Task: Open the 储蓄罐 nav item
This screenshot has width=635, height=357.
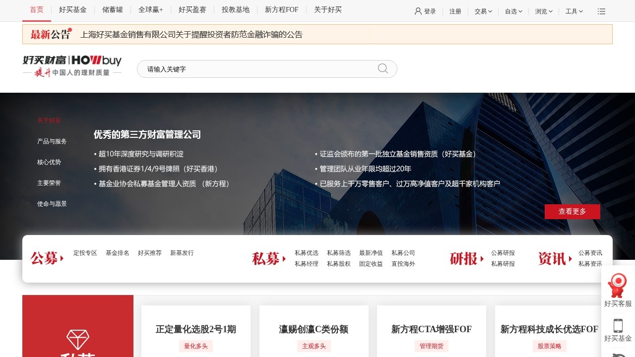Action: pyautogui.click(x=113, y=10)
